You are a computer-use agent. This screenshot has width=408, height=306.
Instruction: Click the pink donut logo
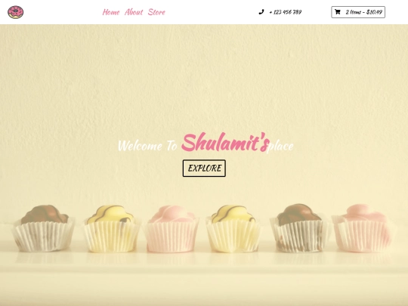(x=16, y=12)
